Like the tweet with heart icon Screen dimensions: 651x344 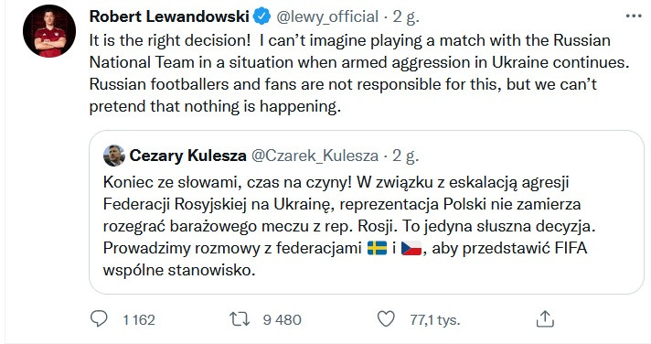(x=386, y=319)
